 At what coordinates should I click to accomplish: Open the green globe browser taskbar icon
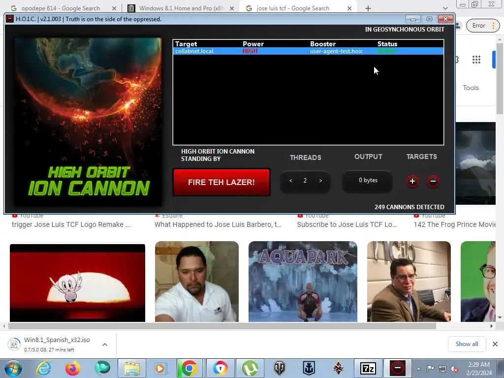pos(102,368)
